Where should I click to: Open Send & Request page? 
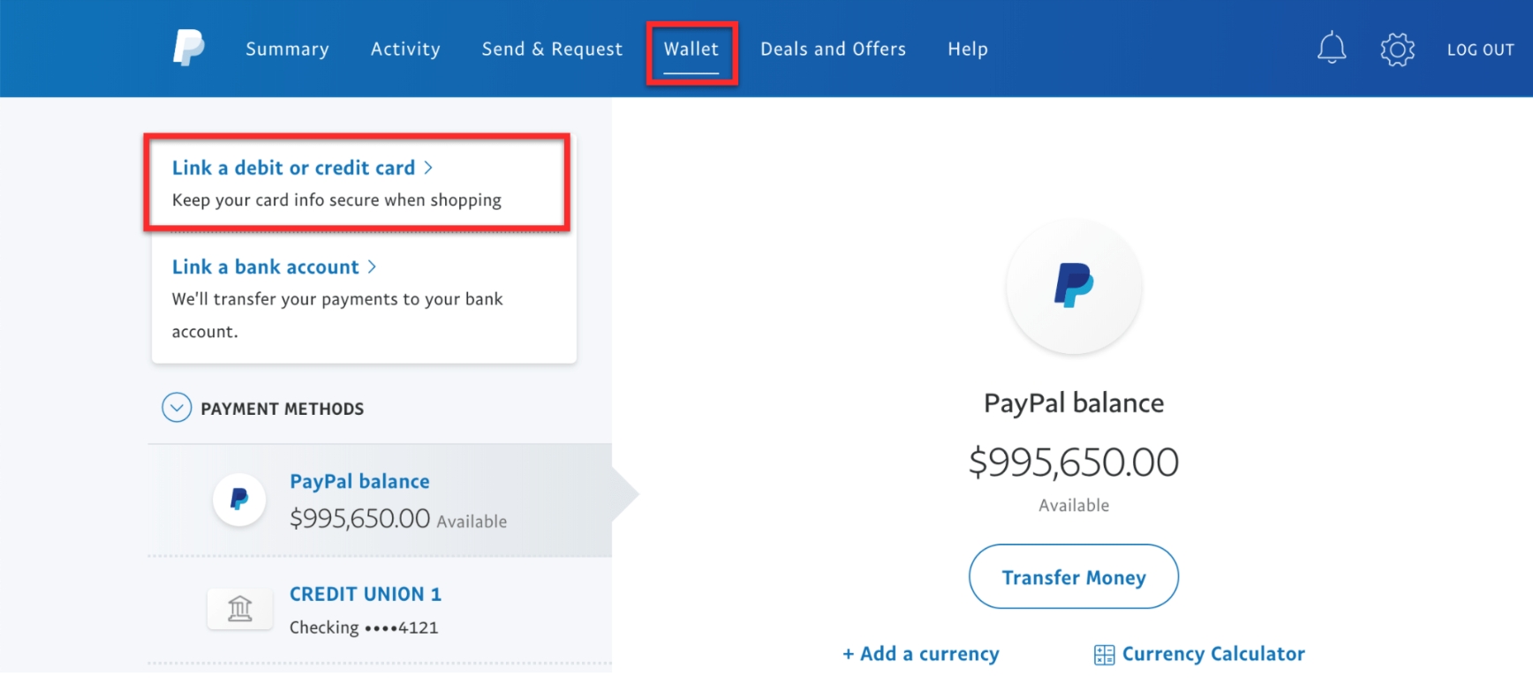pos(552,49)
